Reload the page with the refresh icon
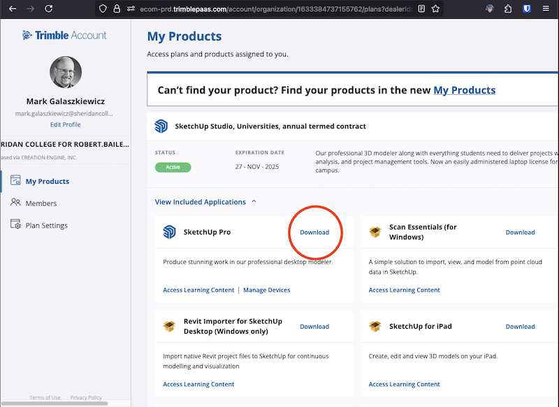Viewport: 559px width, 407px height. click(x=48, y=9)
